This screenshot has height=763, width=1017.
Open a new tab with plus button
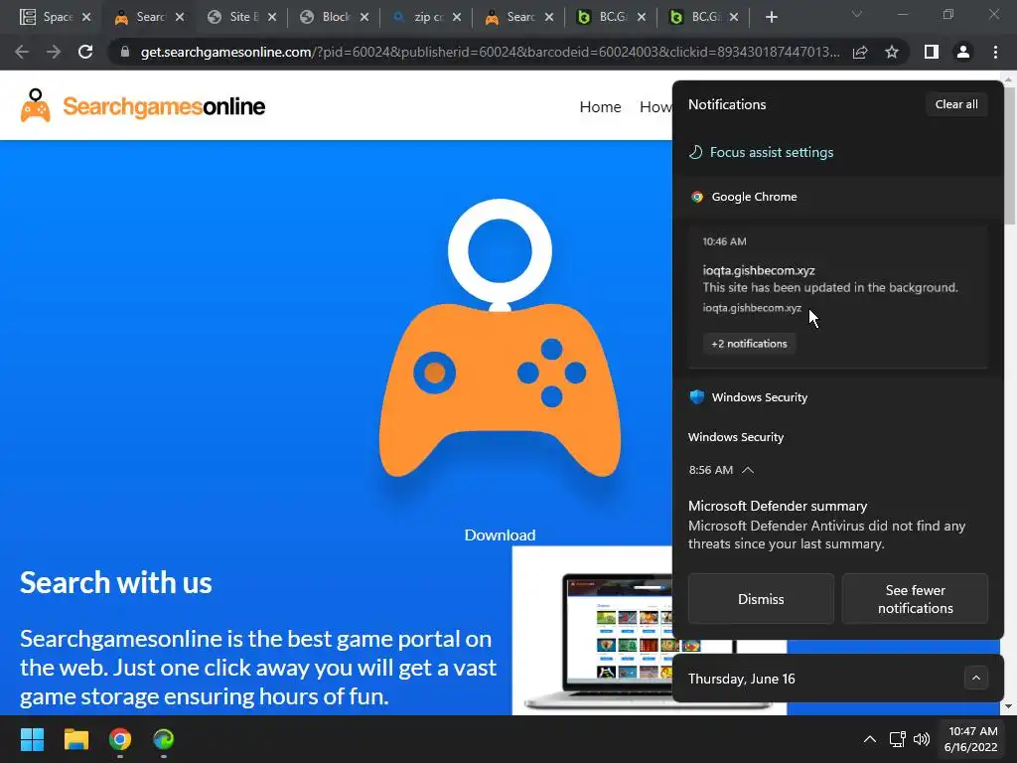(771, 17)
